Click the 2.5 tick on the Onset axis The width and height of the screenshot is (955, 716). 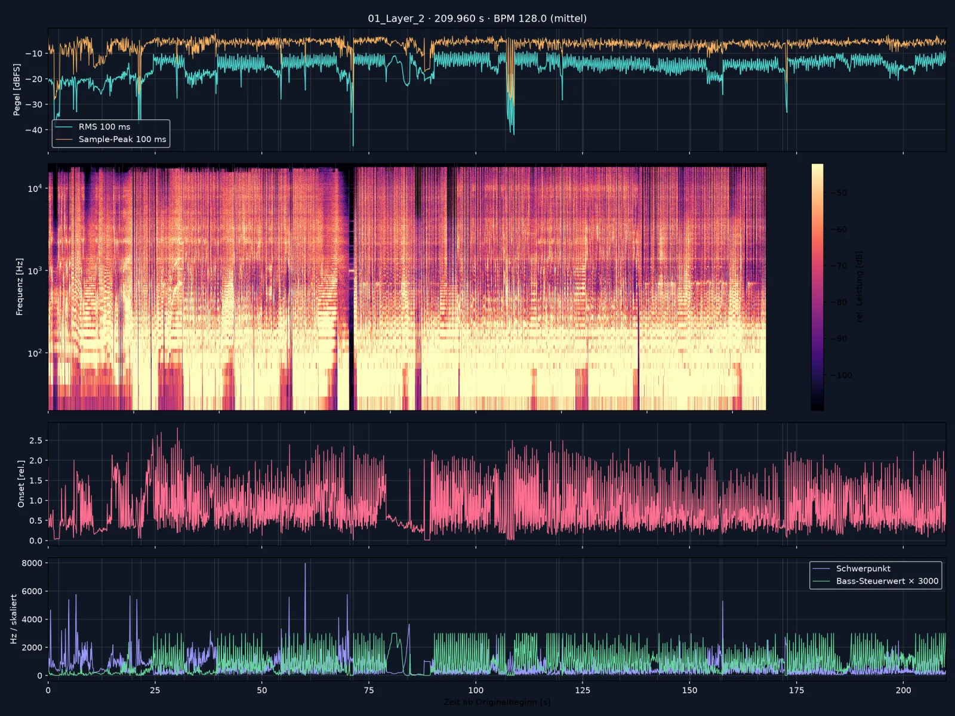pyautogui.click(x=36, y=440)
